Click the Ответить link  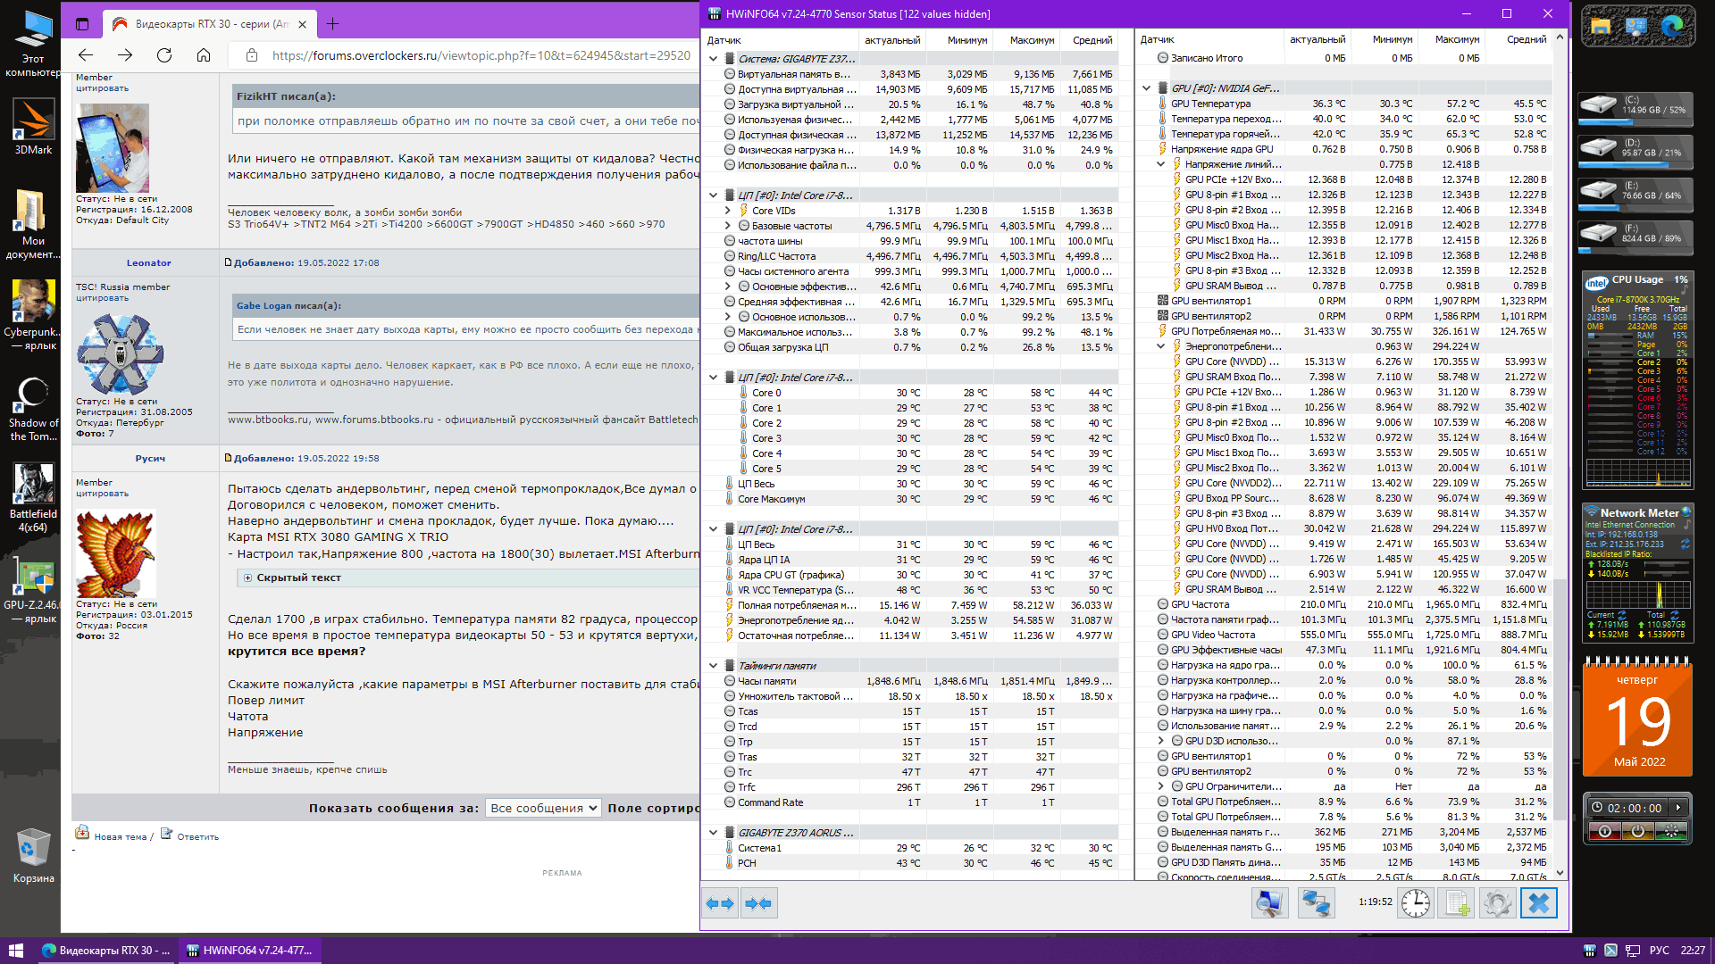tap(197, 837)
